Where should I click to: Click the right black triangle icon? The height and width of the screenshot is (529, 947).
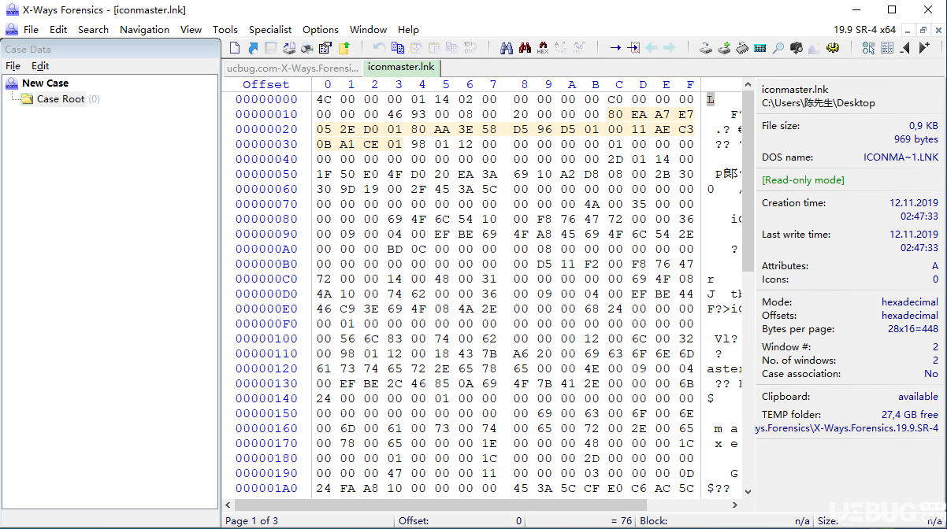924,48
